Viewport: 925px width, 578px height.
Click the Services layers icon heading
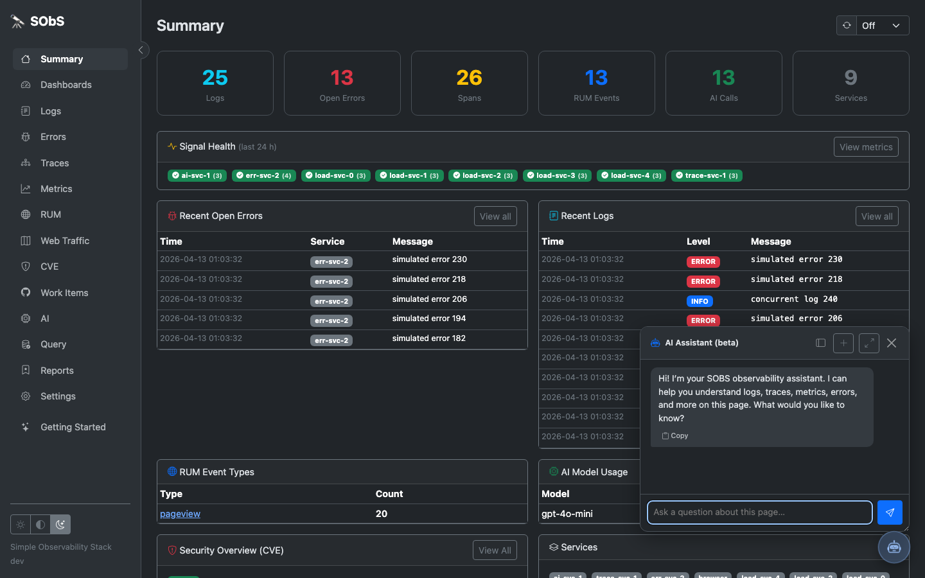(x=553, y=547)
